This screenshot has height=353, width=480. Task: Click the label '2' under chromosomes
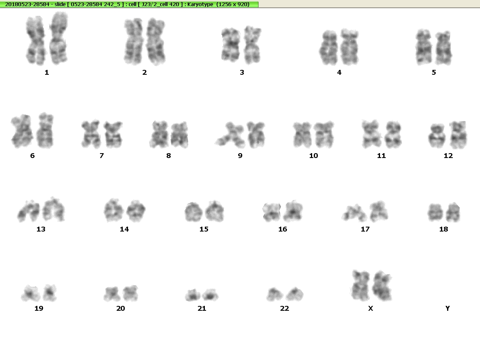point(145,72)
